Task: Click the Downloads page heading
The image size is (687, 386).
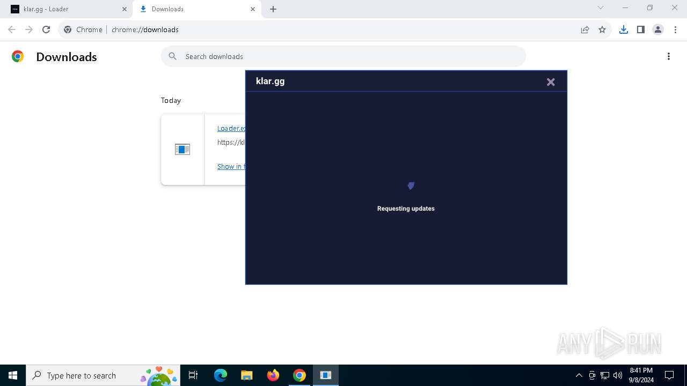Action: (x=67, y=57)
